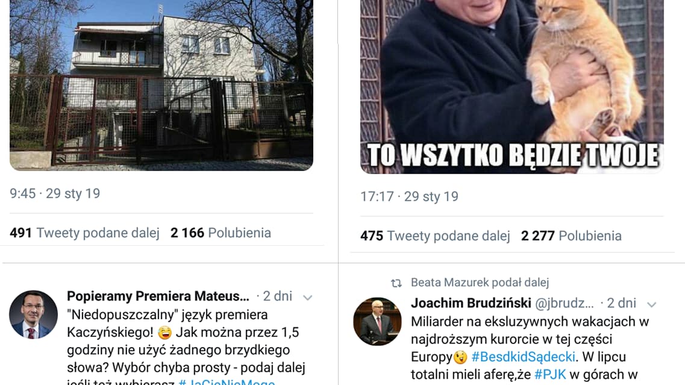Open the #PJK hashtag

550,375
